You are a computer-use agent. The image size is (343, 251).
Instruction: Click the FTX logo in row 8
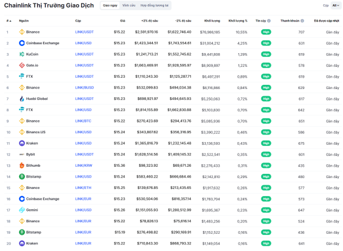pos(21,110)
